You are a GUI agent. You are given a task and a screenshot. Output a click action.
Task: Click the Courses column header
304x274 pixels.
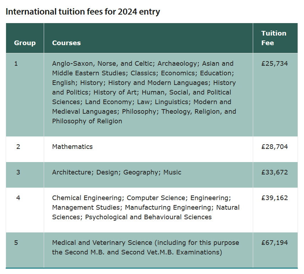pyautogui.click(x=66, y=43)
